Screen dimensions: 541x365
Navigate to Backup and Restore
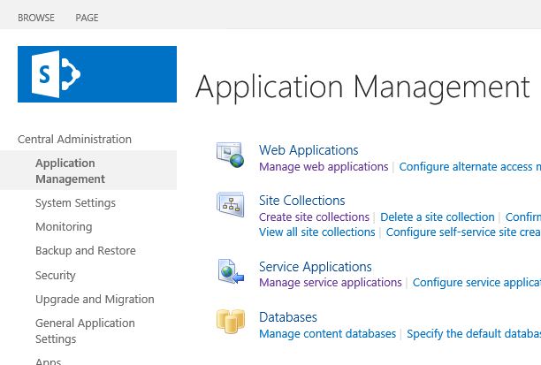tap(86, 251)
